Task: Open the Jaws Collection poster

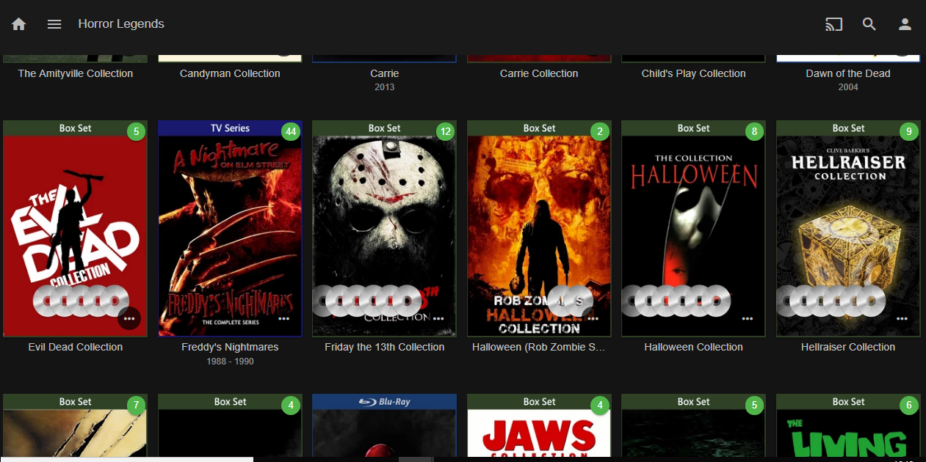Action: coord(539,433)
